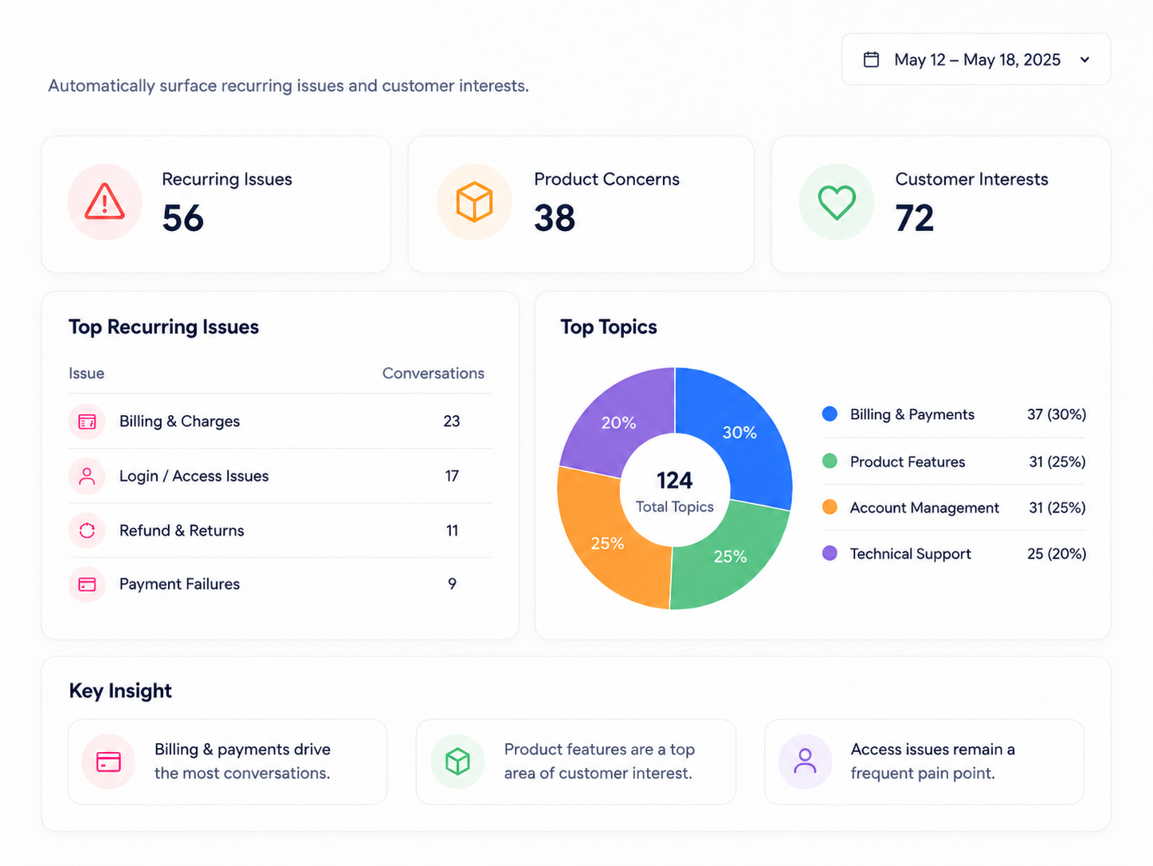Click the Product Features legend label
Screen dimensions: 1153x866
[x=907, y=461]
